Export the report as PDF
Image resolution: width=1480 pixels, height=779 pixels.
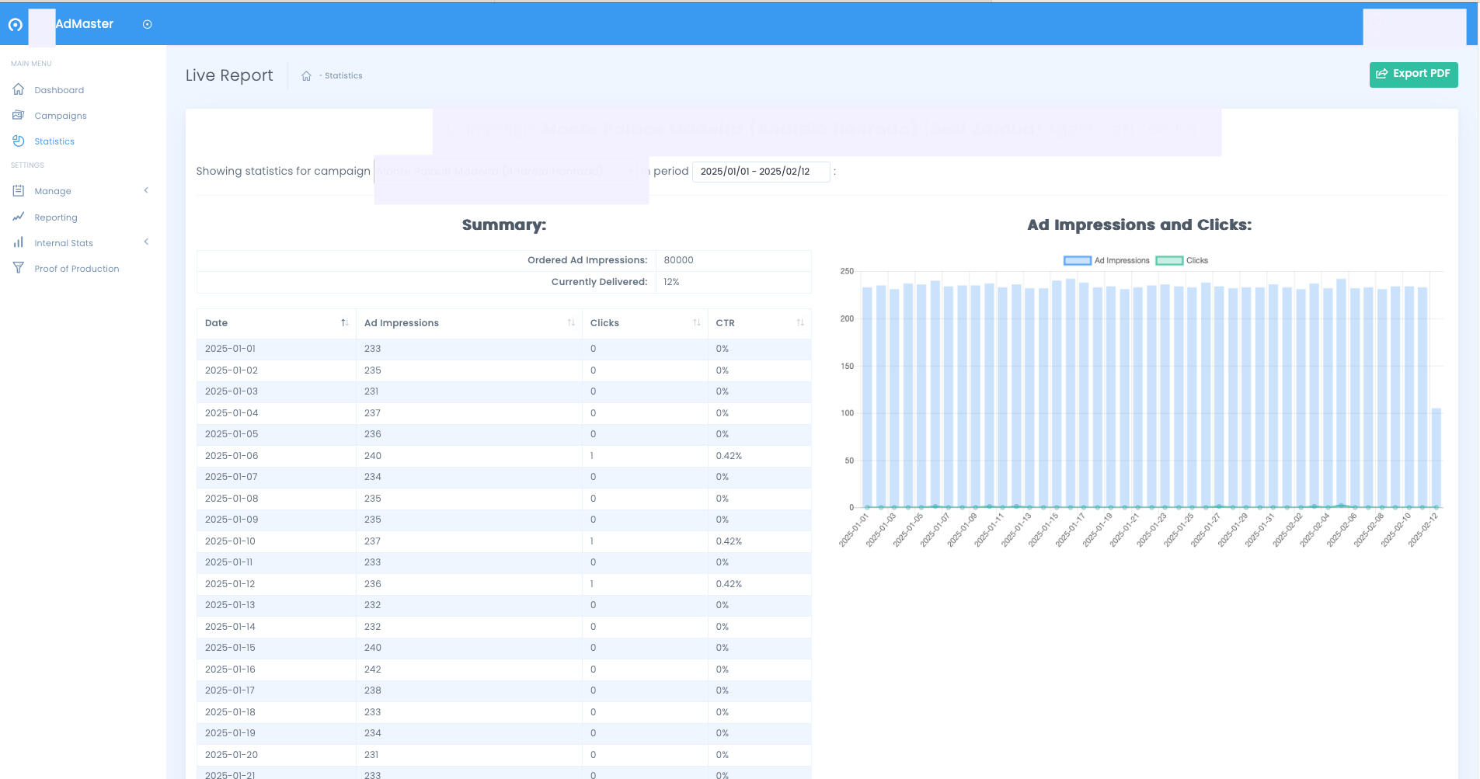1413,74
